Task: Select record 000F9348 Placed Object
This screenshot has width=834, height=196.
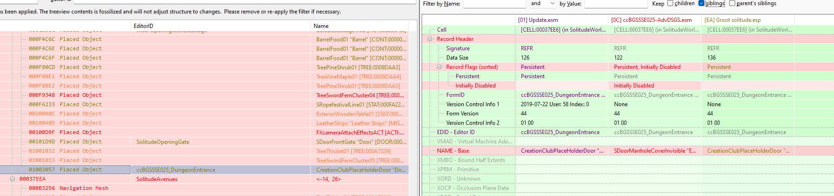Action: click(65, 95)
